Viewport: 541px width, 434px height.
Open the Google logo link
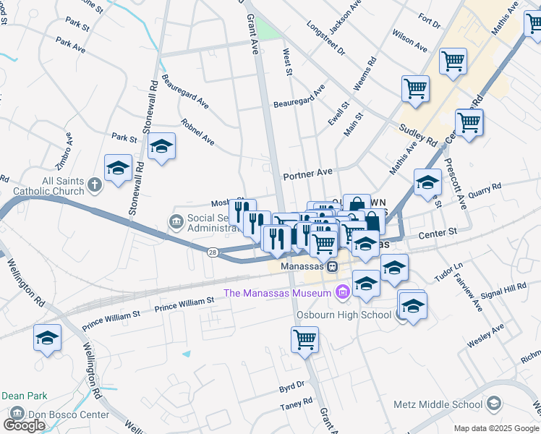24,425
